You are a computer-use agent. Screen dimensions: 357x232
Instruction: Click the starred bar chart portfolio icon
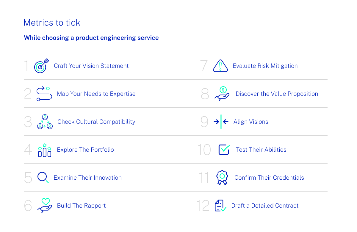(45, 150)
